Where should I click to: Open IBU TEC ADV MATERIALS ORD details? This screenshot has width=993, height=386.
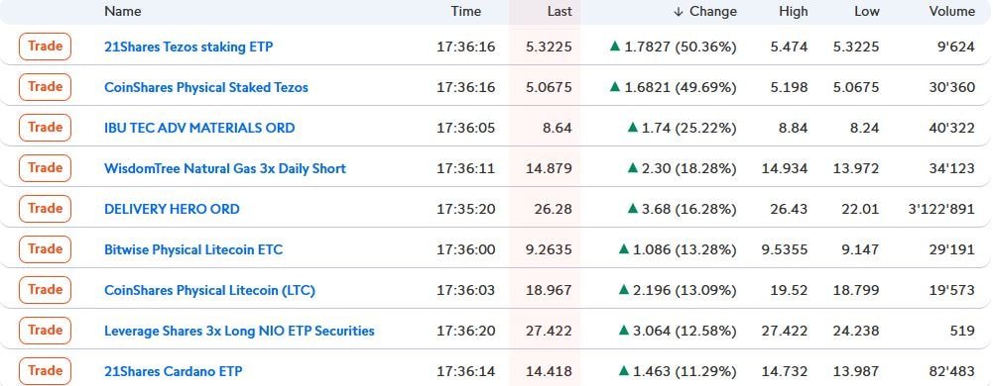coord(199,128)
